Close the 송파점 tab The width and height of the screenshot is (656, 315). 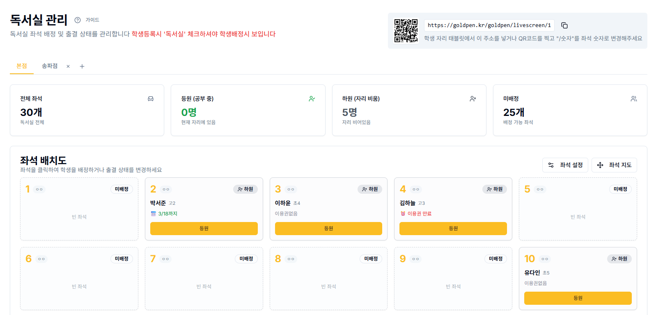click(x=68, y=66)
